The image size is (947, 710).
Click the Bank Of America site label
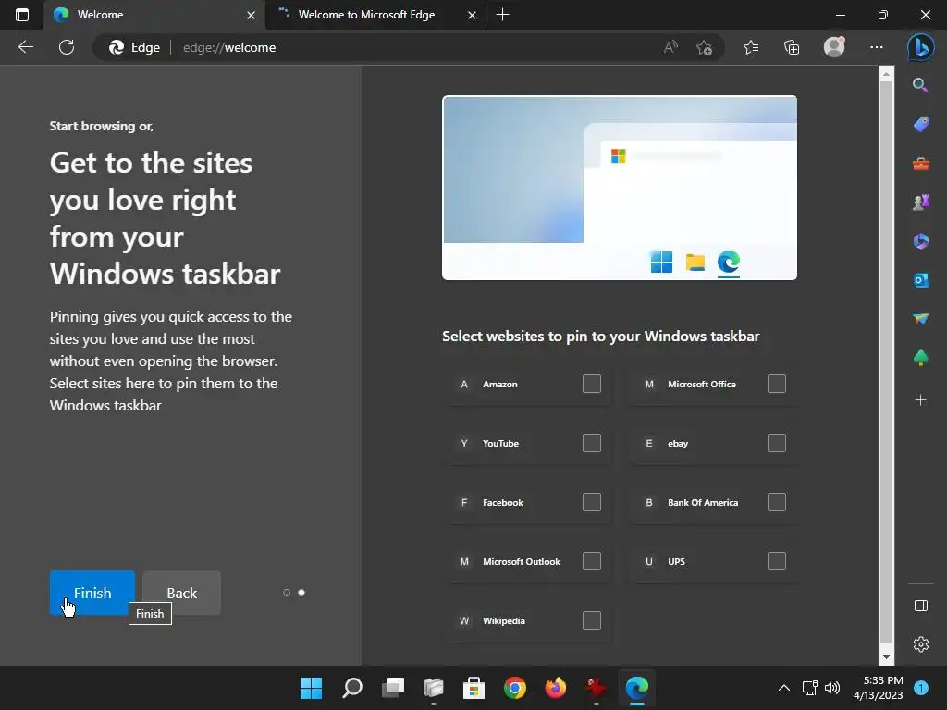[703, 502]
